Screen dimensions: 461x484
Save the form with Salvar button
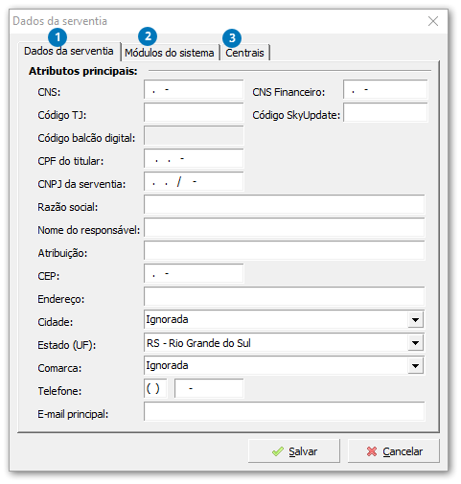click(x=294, y=451)
